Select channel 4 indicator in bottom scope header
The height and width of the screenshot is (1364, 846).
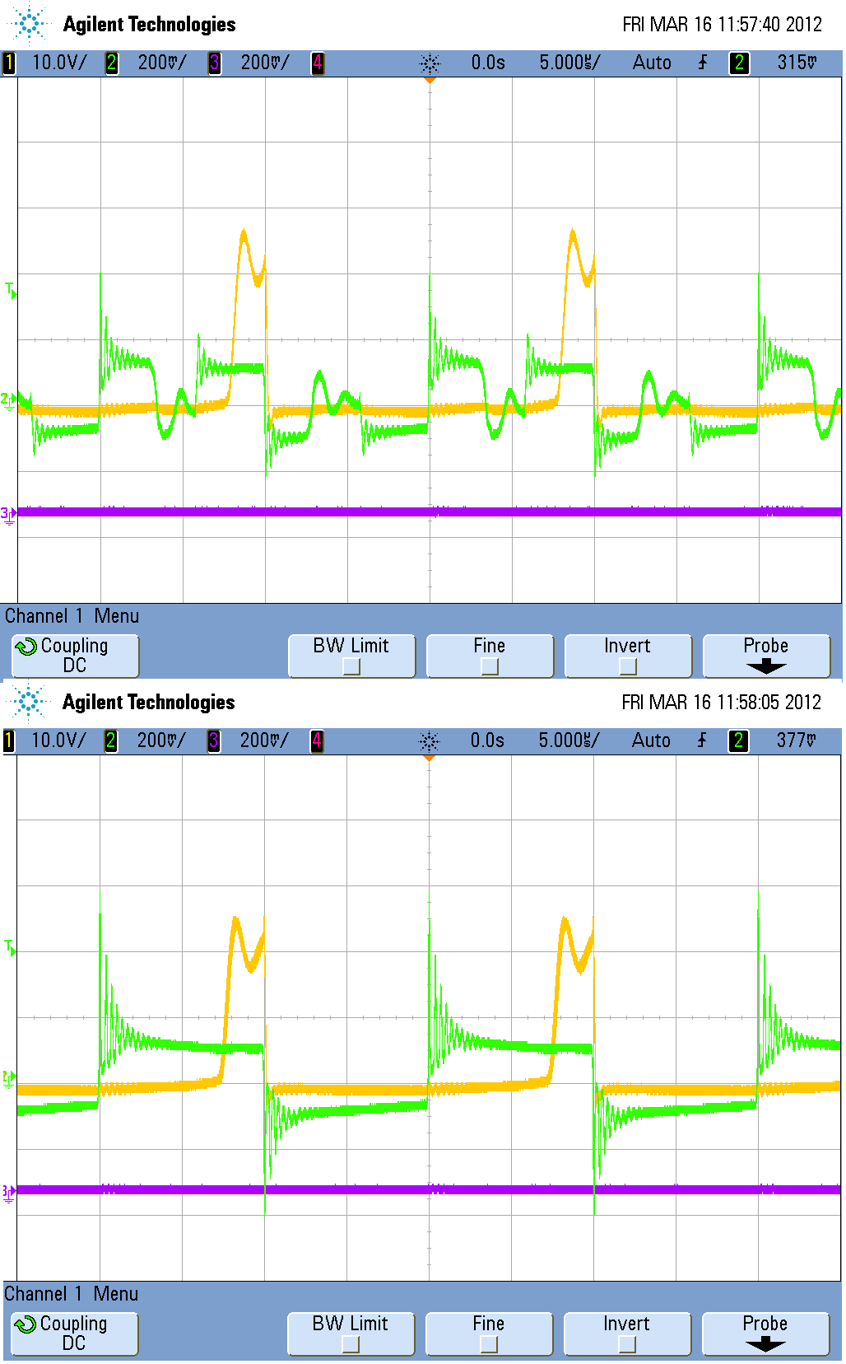click(x=318, y=740)
